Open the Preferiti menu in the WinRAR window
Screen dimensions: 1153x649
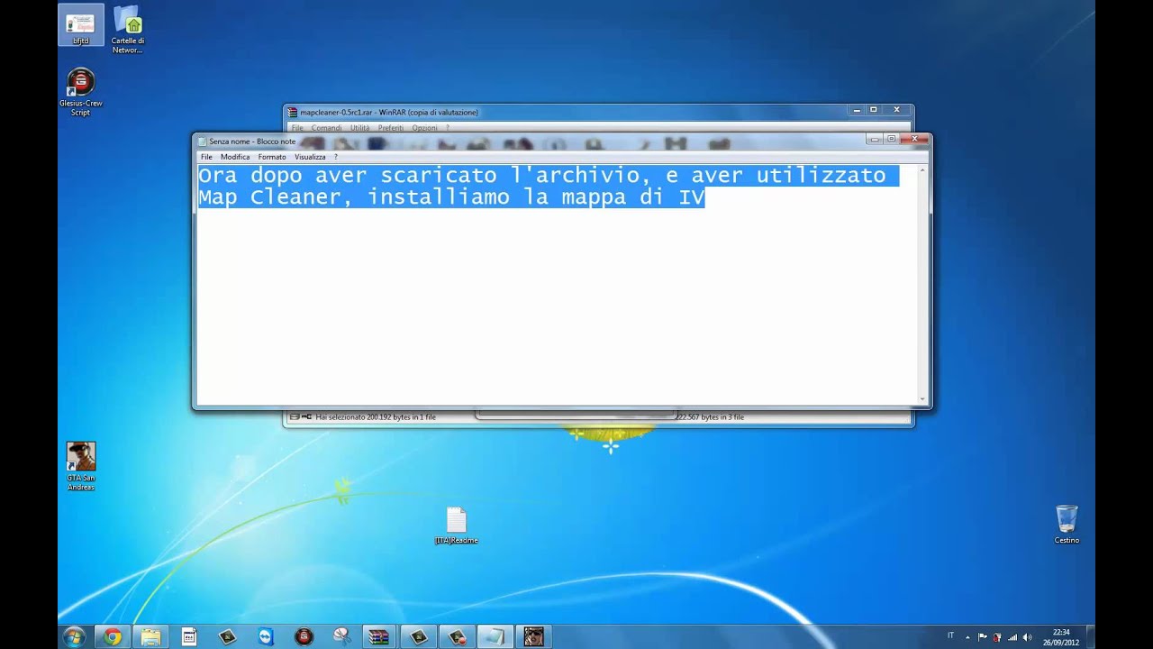point(391,128)
